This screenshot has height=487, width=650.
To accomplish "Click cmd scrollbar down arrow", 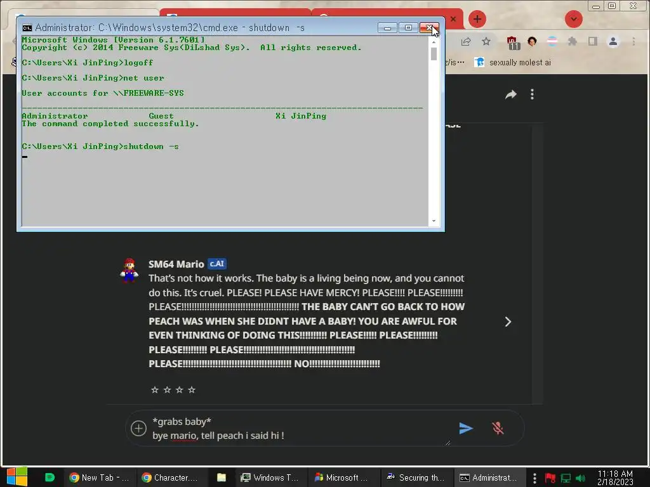I will (x=434, y=221).
